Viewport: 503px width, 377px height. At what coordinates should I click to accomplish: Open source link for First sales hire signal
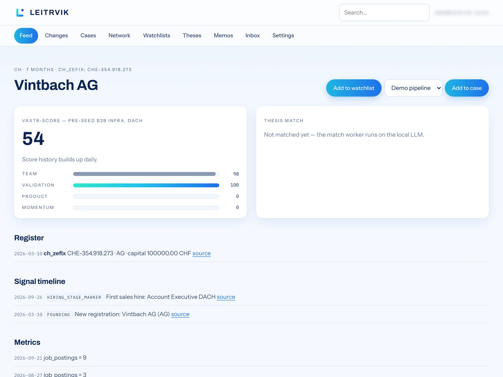(x=226, y=297)
